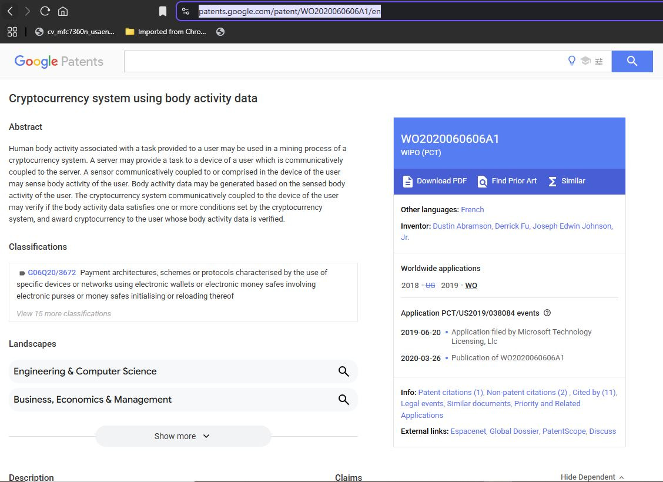
Task: Click the graduation cap Scholar icon
Action: coord(585,61)
